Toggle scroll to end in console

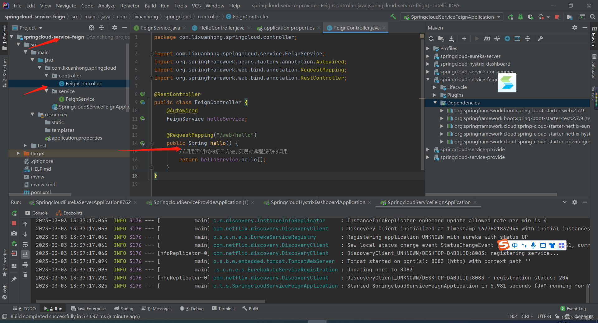(x=25, y=254)
